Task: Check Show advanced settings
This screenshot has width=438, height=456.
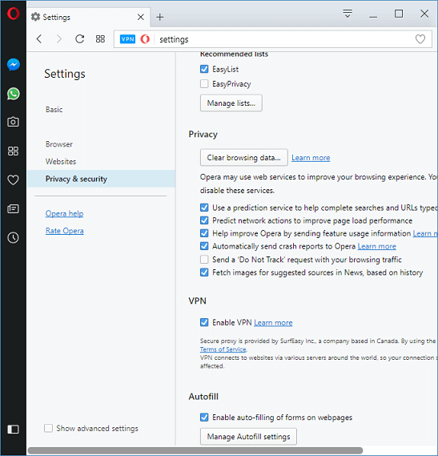Action: 48,428
